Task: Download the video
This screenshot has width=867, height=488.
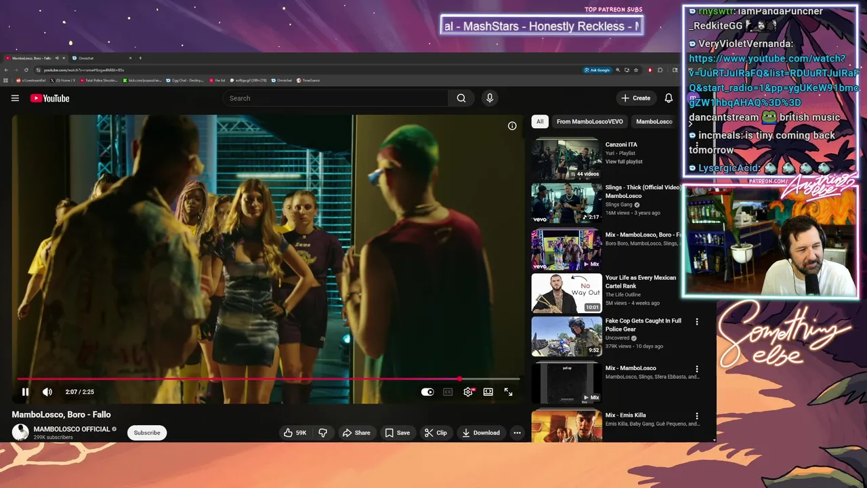Action: 480,432
